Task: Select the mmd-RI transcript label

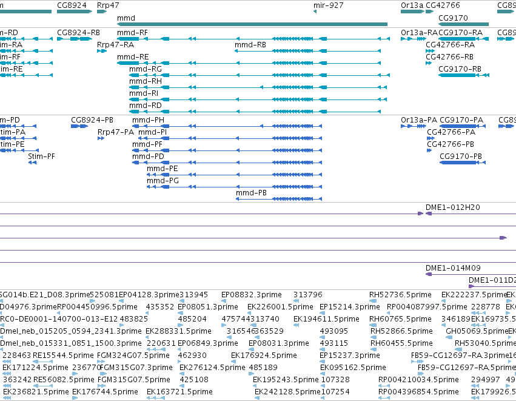Action: (144, 93)
